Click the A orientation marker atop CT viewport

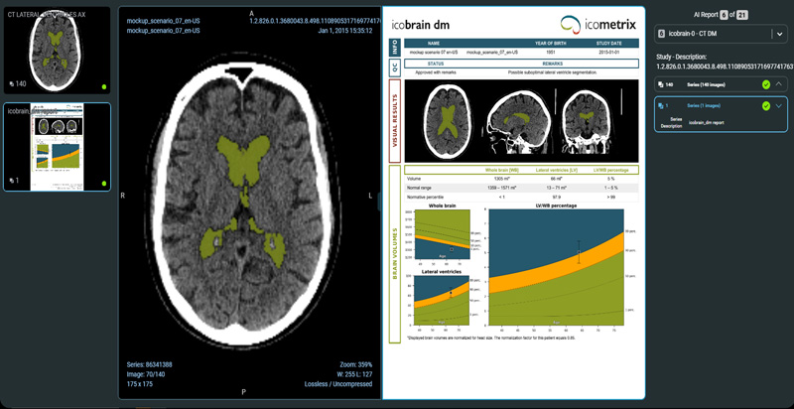[x=252, y=13]
